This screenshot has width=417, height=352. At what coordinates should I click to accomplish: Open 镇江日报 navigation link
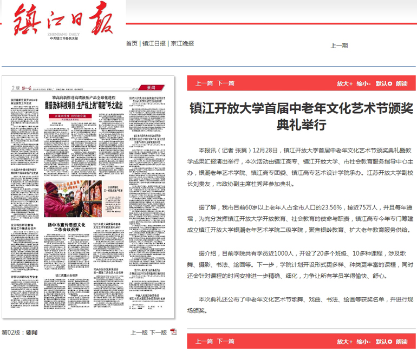154,43
